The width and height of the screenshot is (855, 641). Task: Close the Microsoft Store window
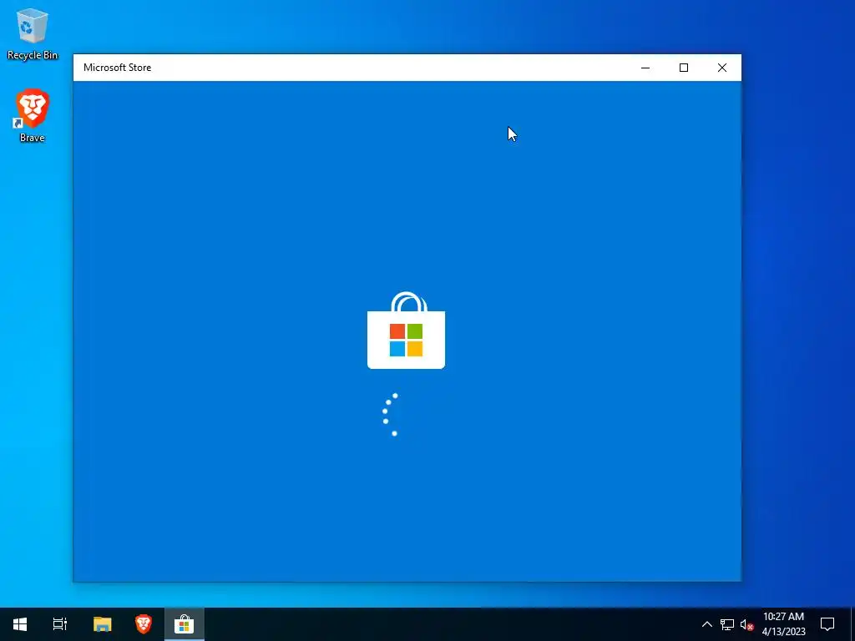(722, 68)
